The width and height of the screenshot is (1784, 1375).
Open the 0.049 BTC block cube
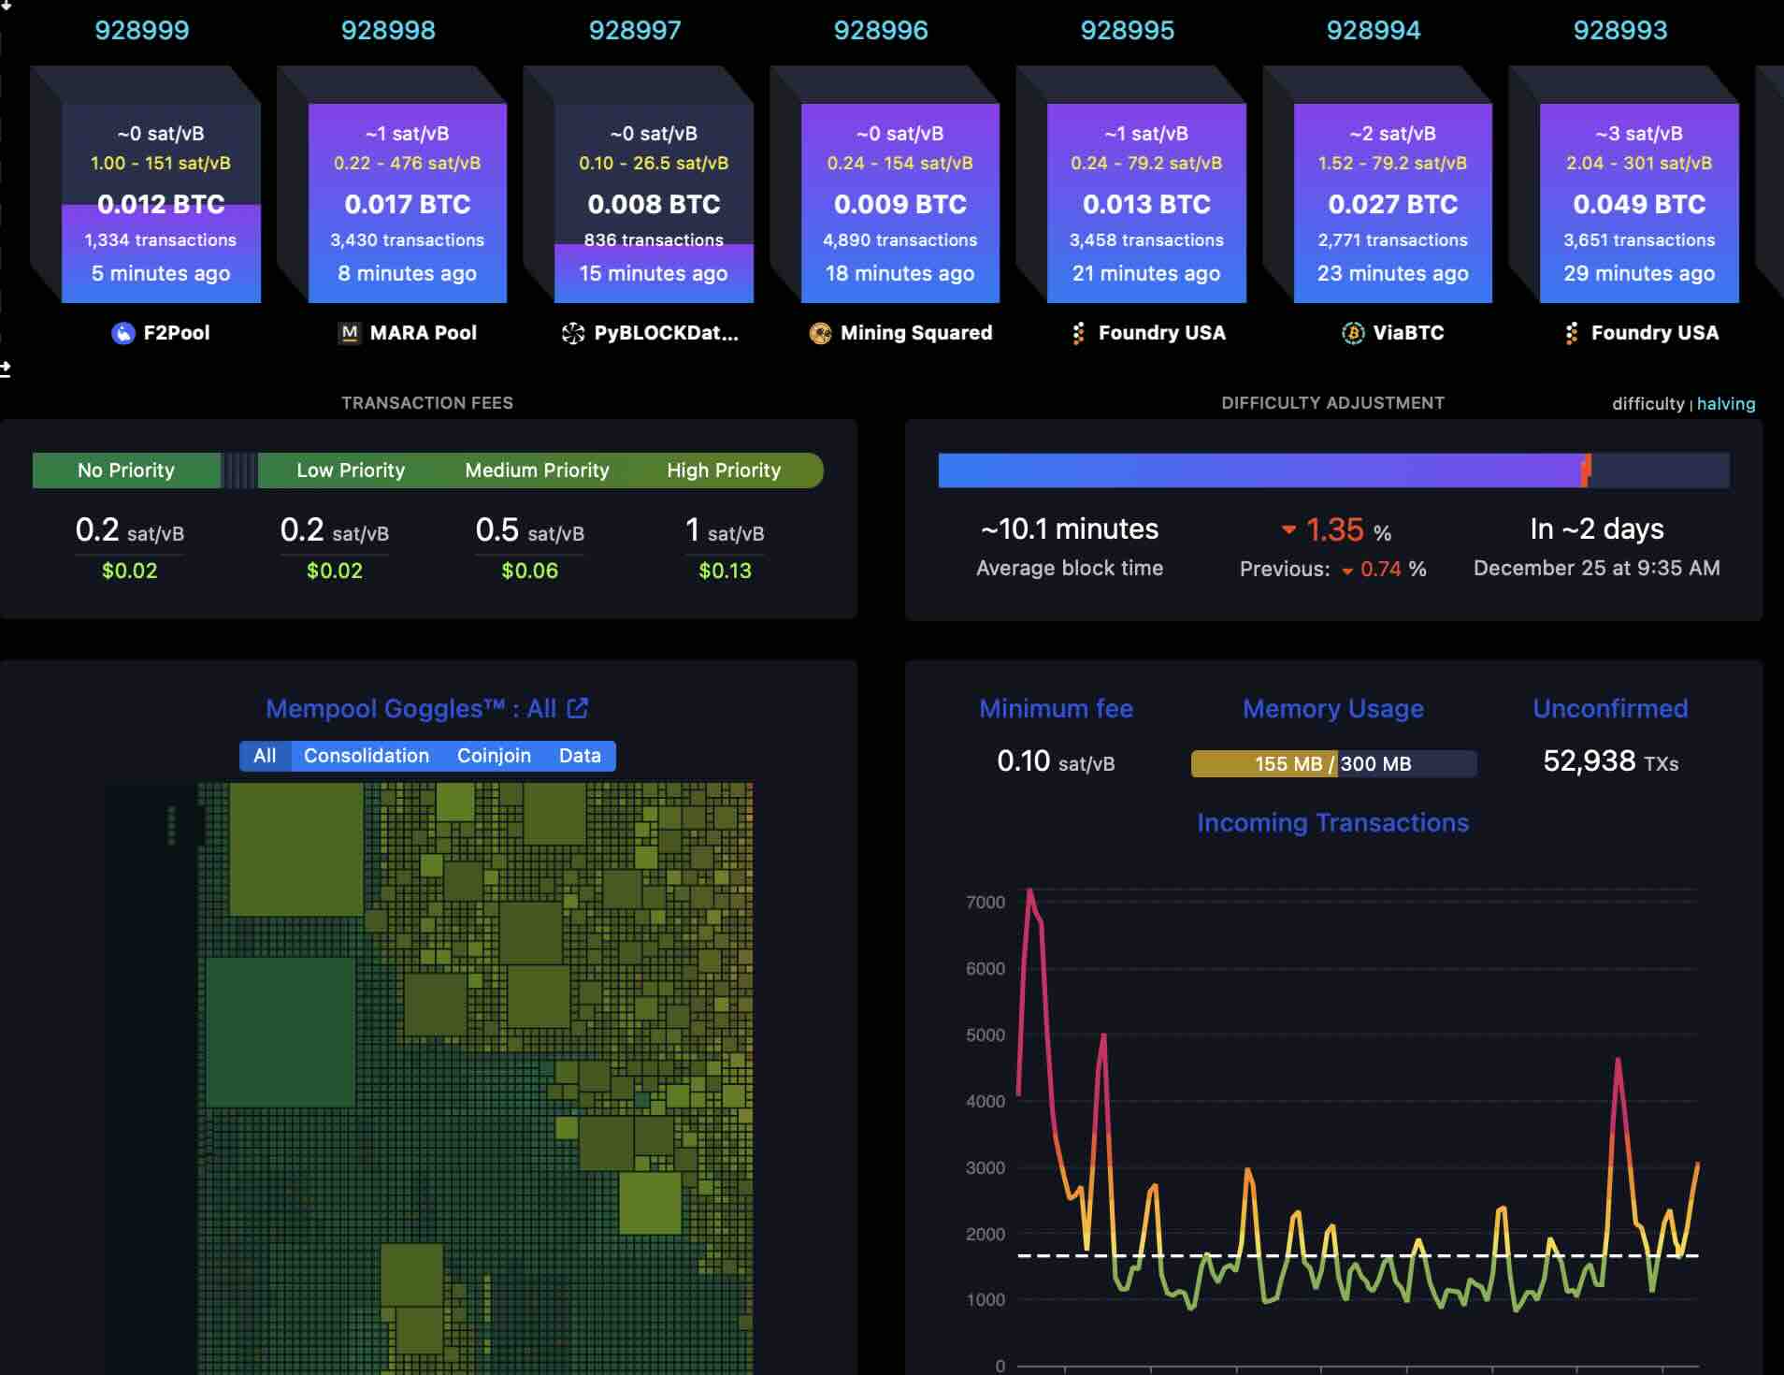tap(1638, 204)
